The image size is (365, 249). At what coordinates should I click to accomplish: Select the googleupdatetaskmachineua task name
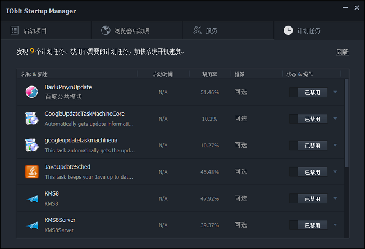(81, 141)
